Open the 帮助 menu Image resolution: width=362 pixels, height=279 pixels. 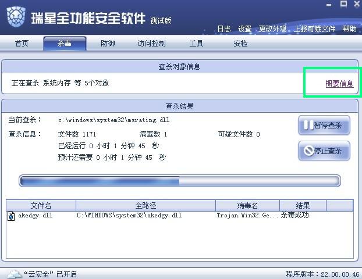coord(349,29)
